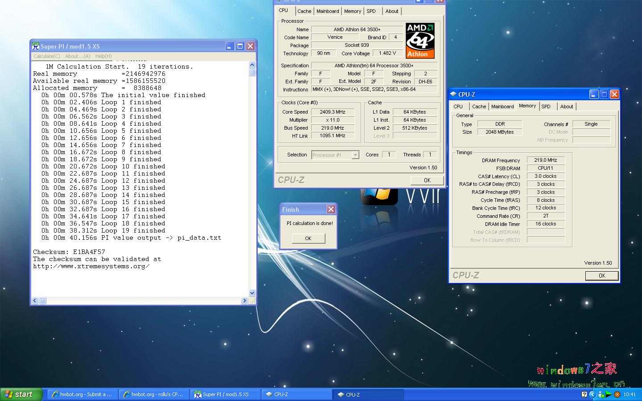The width and height of the screenshot is (642, 401).
Task: Click Super PI horizontal scrollbar left arrow
Action: 35,301
